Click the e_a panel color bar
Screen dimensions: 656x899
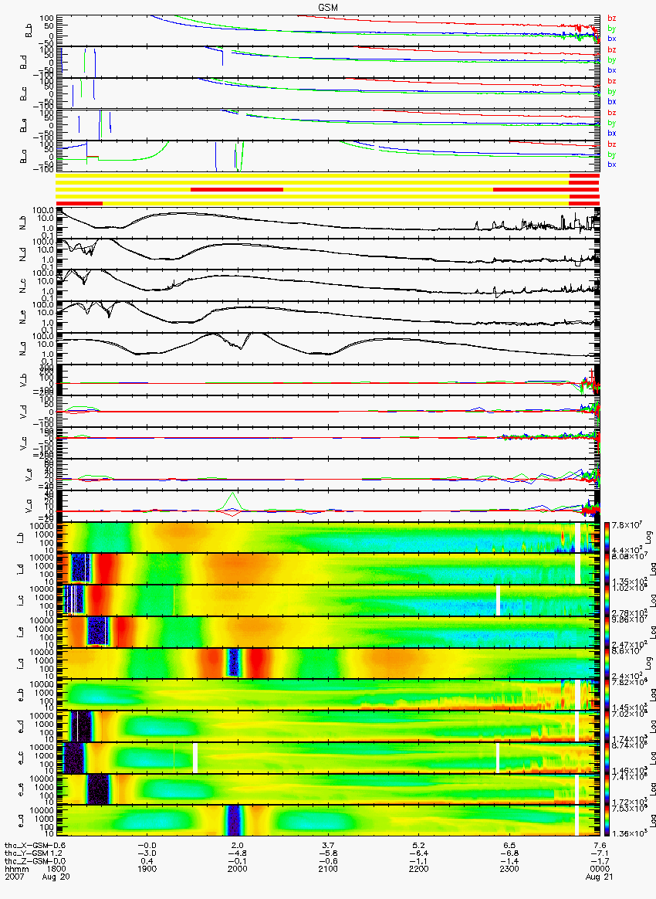click(606, 819)
